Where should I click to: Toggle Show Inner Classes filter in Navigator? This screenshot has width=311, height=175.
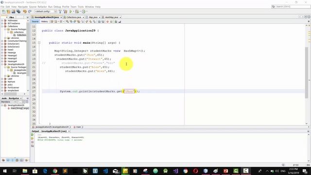tap(21, 160)
